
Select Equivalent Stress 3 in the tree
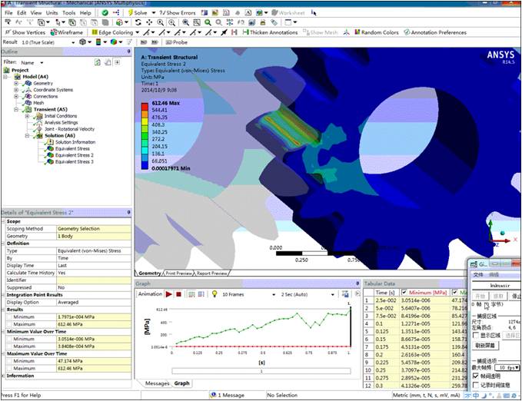pyautogui.click(x=73, y=162)
